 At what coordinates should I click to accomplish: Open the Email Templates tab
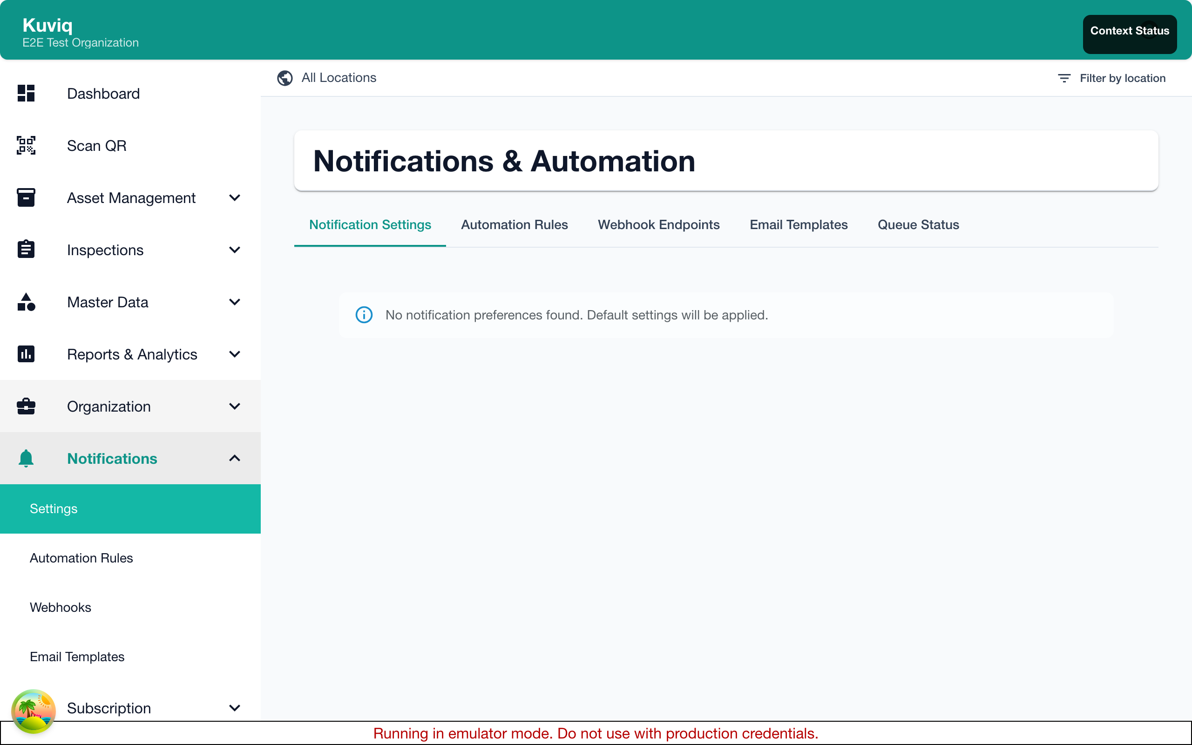pos(799,225)
